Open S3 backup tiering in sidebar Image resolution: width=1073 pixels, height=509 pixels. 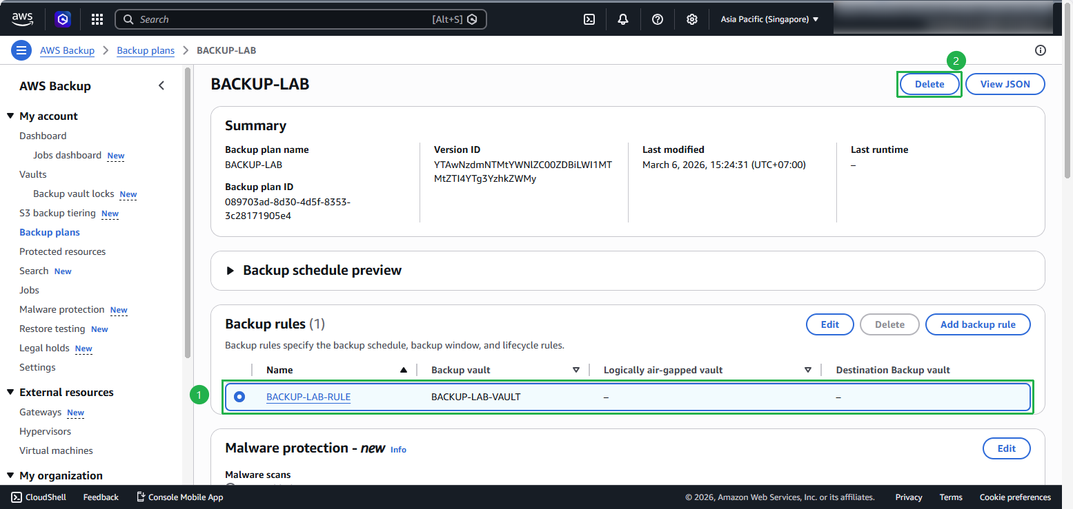point(57,214)
